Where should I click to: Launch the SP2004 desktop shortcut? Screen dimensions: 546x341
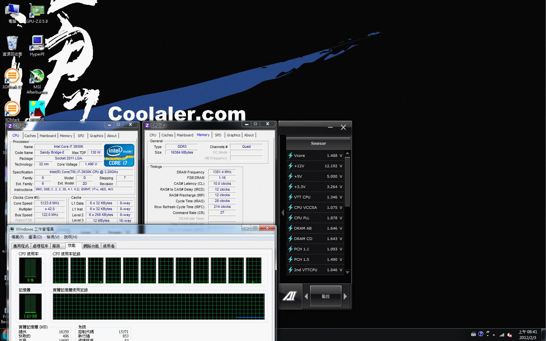[37, 111]
